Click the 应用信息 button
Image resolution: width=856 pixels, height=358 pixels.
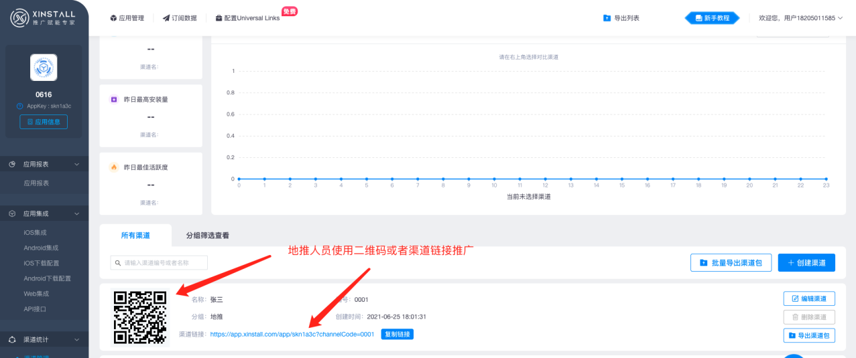[x=44, y=122]
